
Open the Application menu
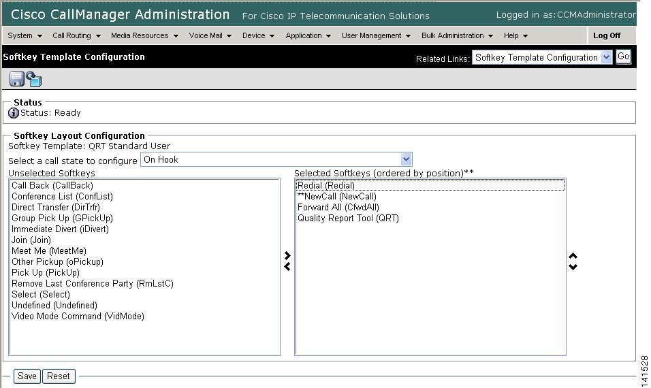click(308, 35)
